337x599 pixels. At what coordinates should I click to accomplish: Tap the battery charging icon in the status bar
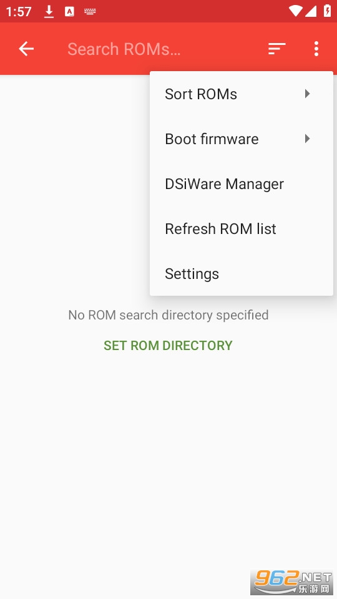click(x=328, y=11)
